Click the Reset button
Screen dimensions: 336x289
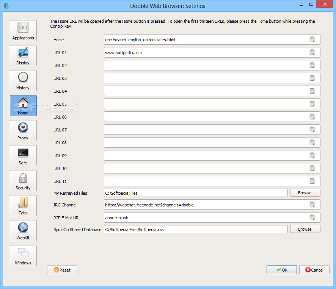point(62,270)
